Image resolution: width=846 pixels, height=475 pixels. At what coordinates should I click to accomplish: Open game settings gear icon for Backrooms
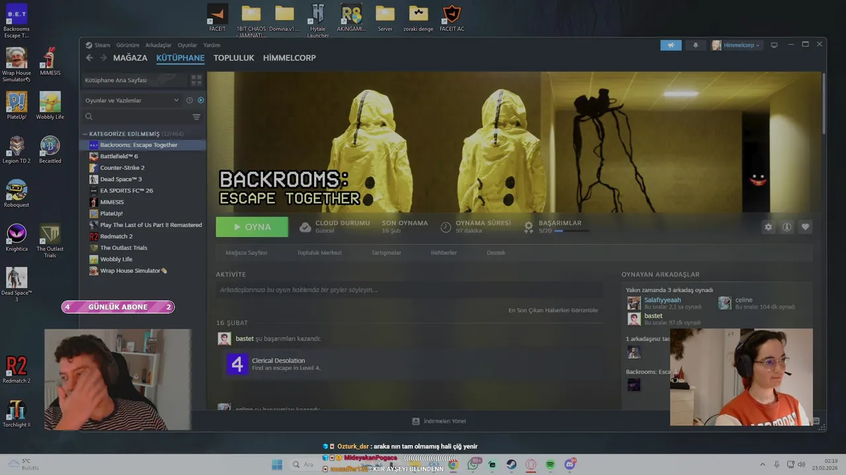point(768,227)
